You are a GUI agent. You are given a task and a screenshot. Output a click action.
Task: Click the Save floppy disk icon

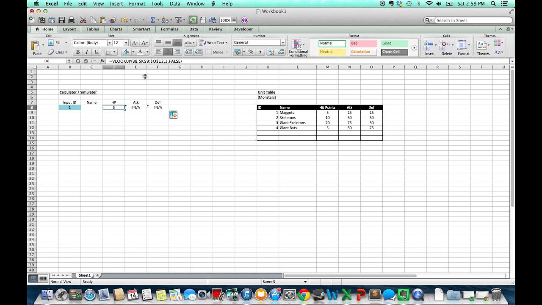tap(62, 20)
